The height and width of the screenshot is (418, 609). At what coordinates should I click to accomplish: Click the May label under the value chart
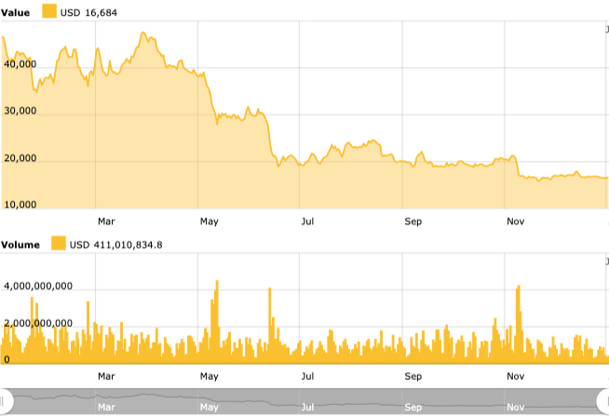click(209, 221)
